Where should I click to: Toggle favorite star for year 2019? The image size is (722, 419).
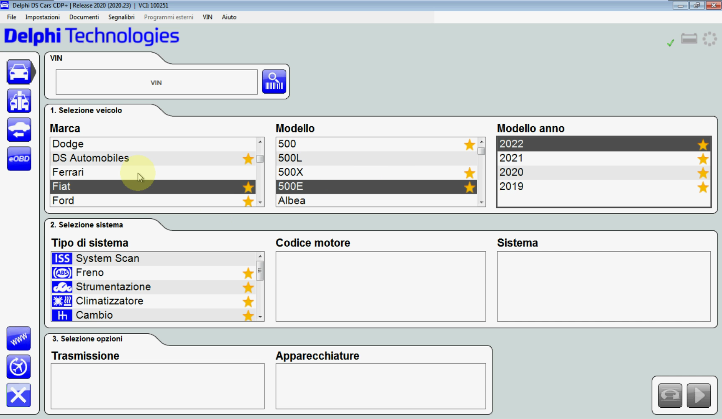point(703,187)
